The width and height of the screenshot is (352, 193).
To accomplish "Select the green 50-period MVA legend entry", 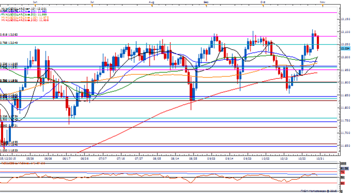I will (24, 14).
